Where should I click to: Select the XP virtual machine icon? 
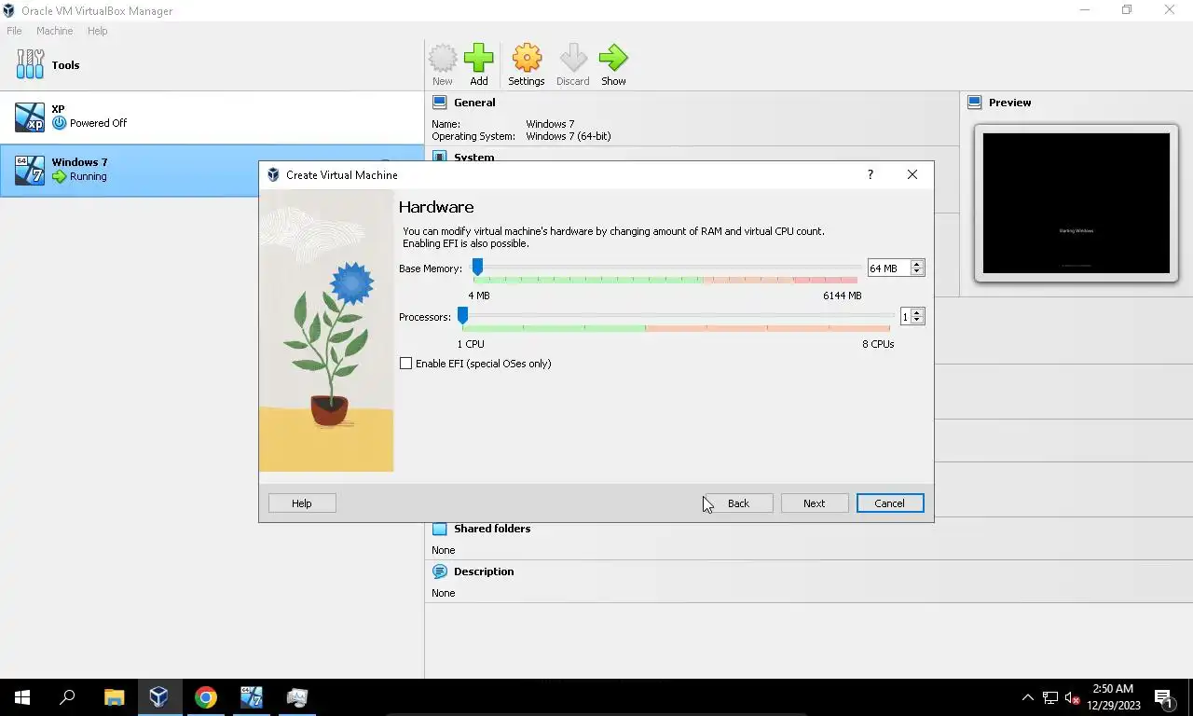pyautogui.click(x=30, y=117)
